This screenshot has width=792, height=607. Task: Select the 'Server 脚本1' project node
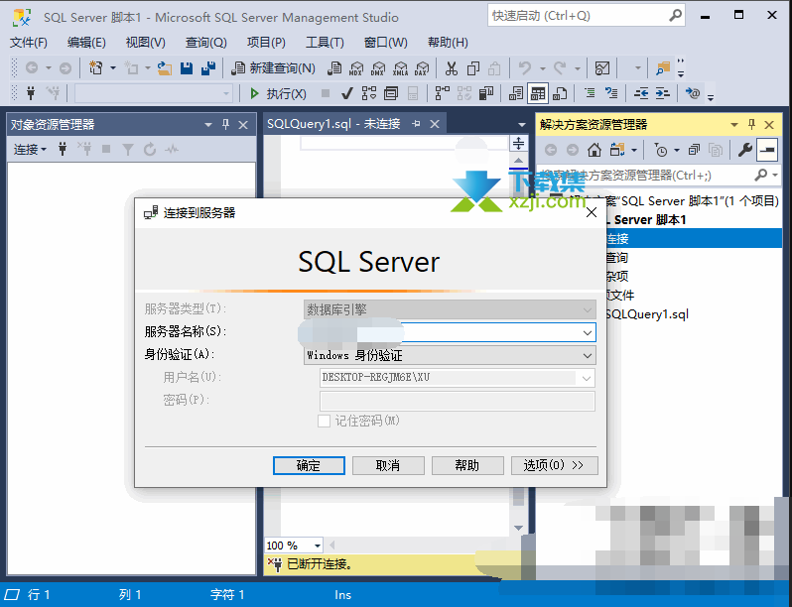click(648, 220)
